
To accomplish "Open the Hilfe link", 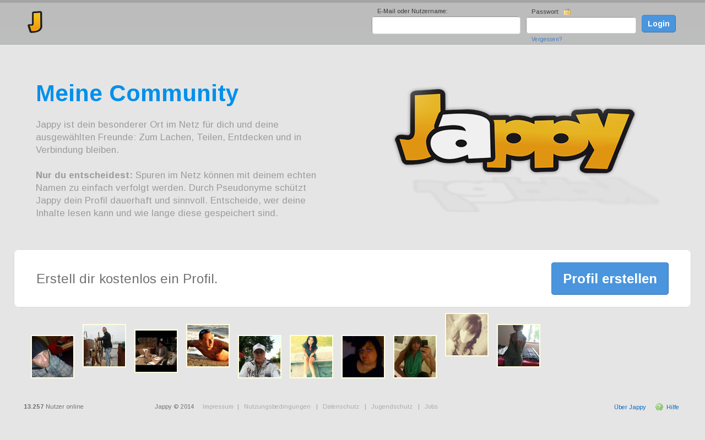I will [673, 407].
